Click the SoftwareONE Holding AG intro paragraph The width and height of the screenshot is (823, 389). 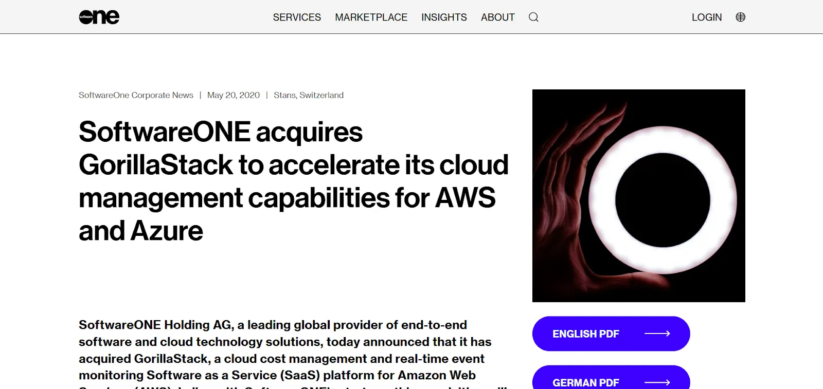(x=294, y=354)
